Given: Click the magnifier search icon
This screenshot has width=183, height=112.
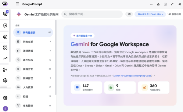Looking at the screenshot, I should [x=66, y=14].
